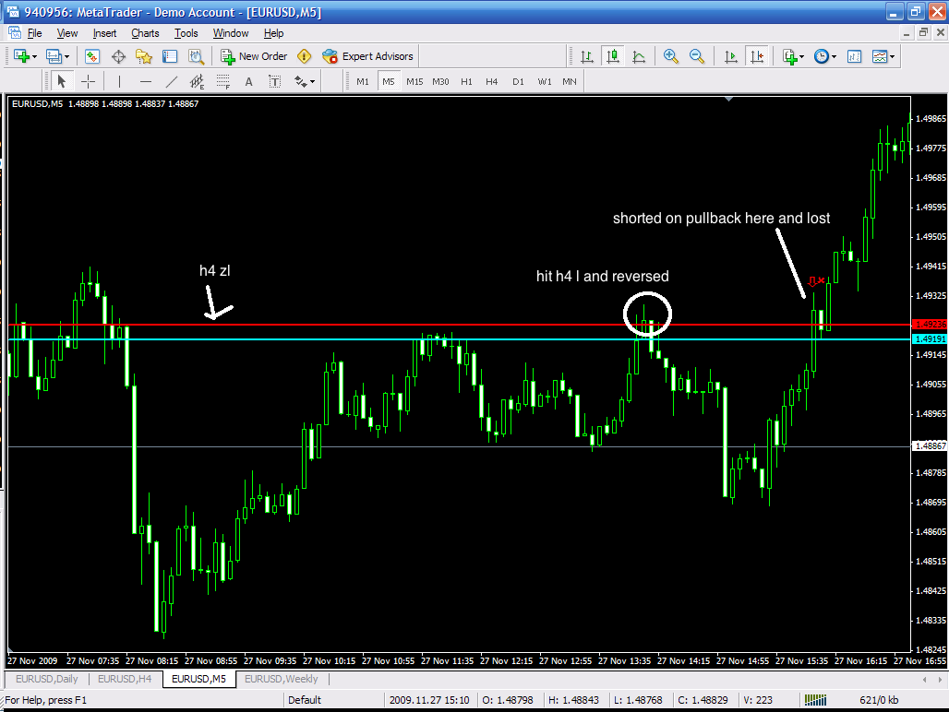
Task: Switch to the H4 timeframe
Action: click(x=491, y=81)
